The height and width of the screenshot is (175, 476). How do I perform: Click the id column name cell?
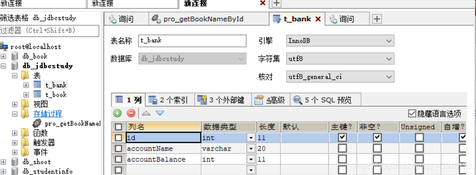[x=163, y=138]
